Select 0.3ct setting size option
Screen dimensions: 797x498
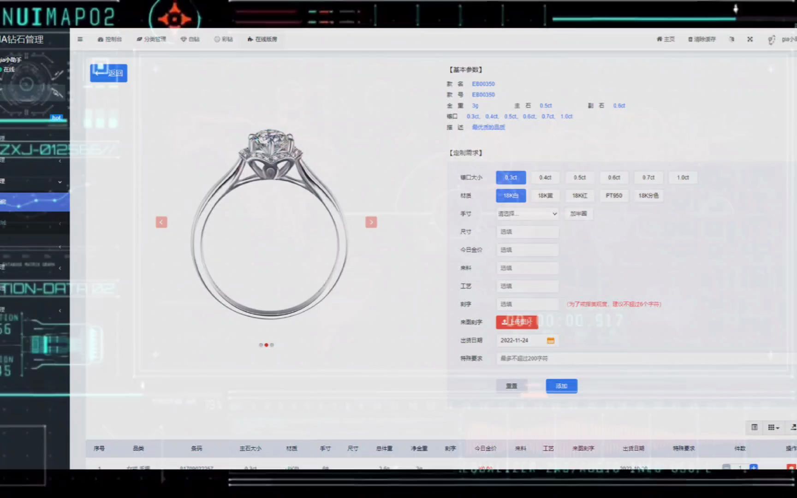point(511,178)
